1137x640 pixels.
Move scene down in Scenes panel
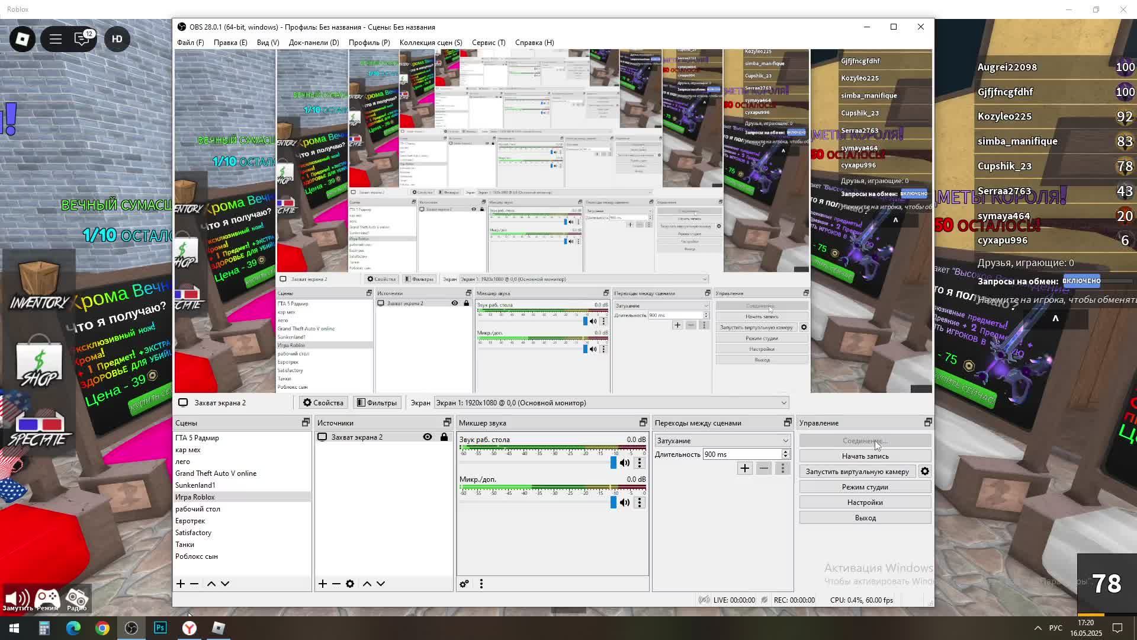tap(225, 584)
